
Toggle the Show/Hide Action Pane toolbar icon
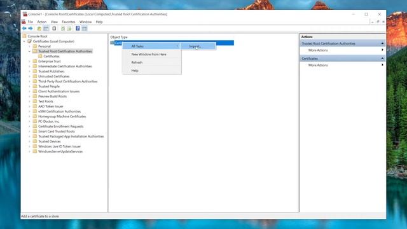[x=85, y=28]
